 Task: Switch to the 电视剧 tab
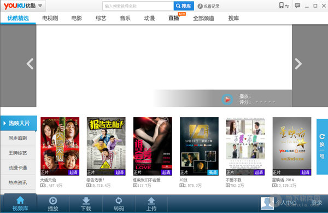coord(50,18)
